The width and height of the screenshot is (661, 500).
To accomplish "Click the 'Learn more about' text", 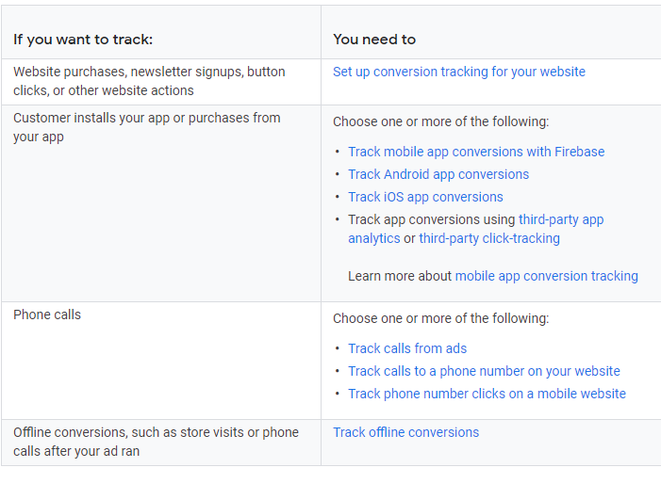I will 400,276.
